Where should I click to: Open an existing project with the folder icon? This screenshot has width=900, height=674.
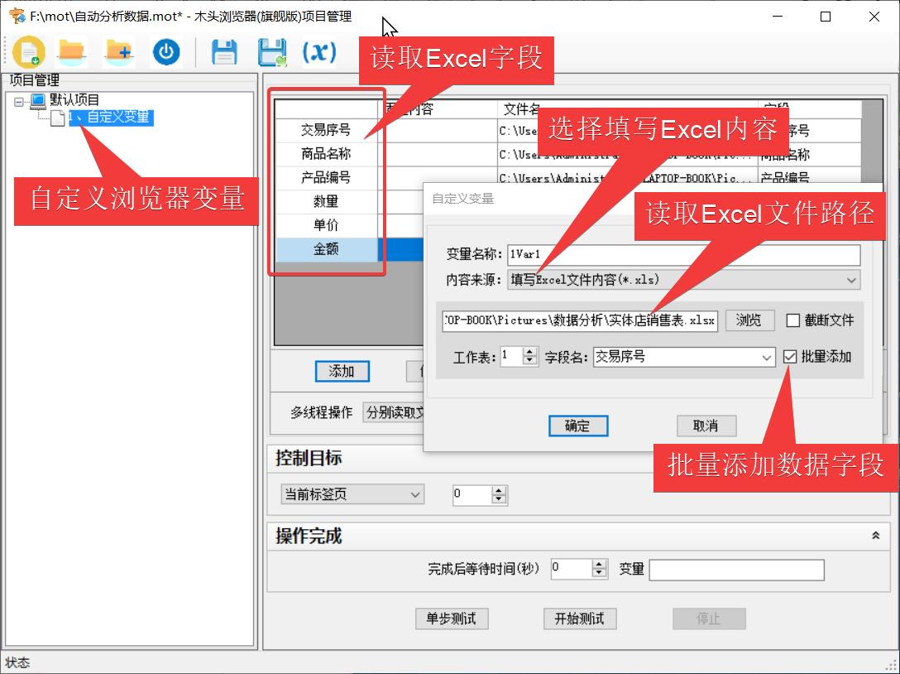(71, 51)
